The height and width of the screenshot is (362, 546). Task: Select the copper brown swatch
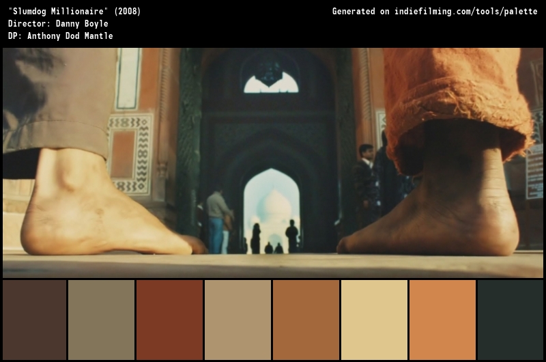306,320
